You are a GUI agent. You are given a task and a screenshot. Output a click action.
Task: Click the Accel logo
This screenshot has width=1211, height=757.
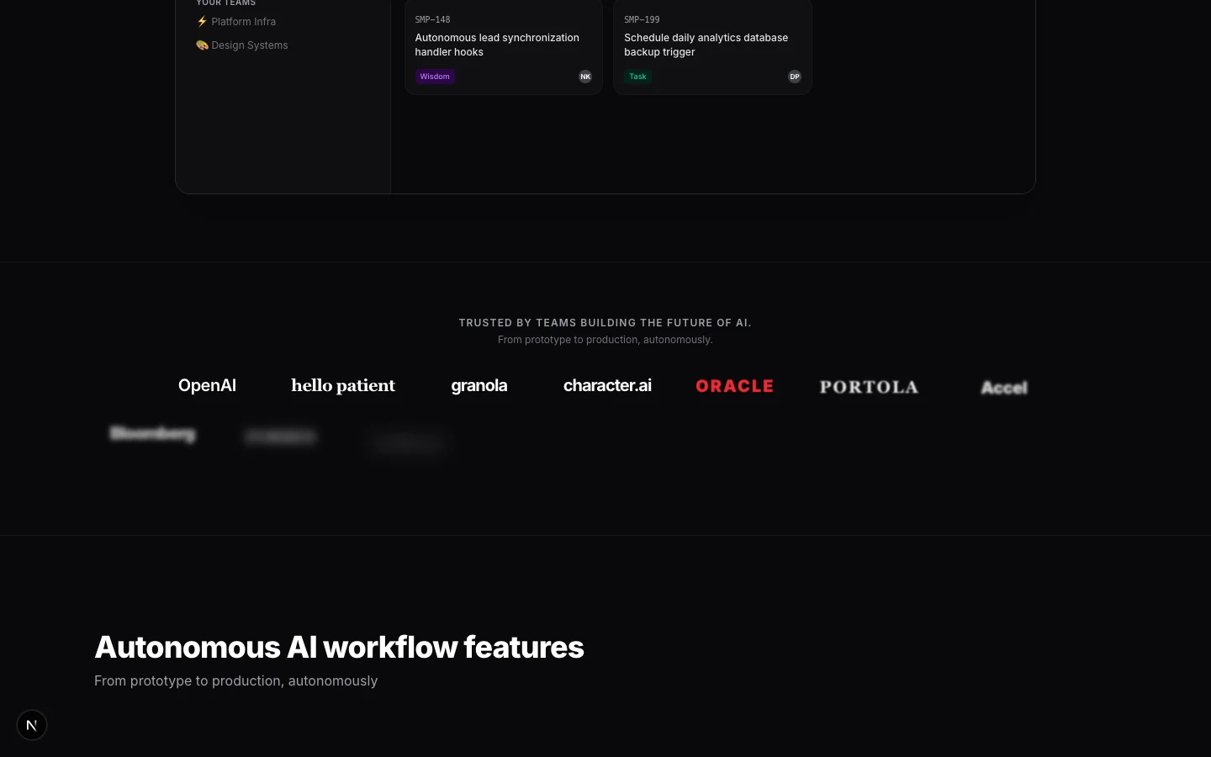point(1004,388)
